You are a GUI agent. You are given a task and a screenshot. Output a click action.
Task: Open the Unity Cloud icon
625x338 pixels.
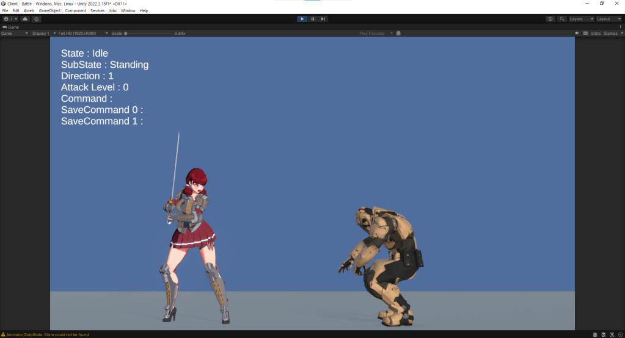pyautogui.click(x=25, y=19)
